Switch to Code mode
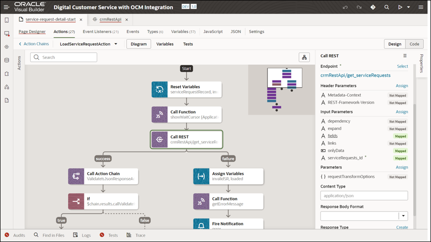Screen dimensions: 431x242 [x=414, y=44]
